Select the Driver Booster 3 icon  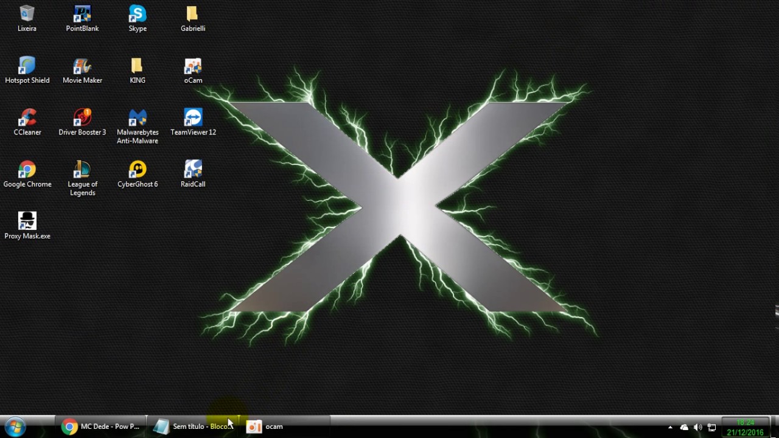coord(82,122)
